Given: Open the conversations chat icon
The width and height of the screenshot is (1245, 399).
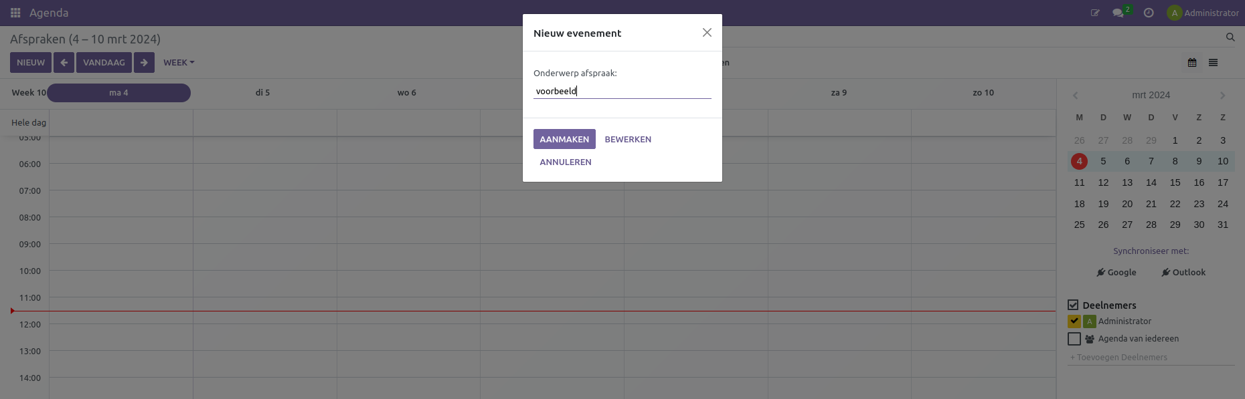Looking at the screenshot, I should point(1118,13).
